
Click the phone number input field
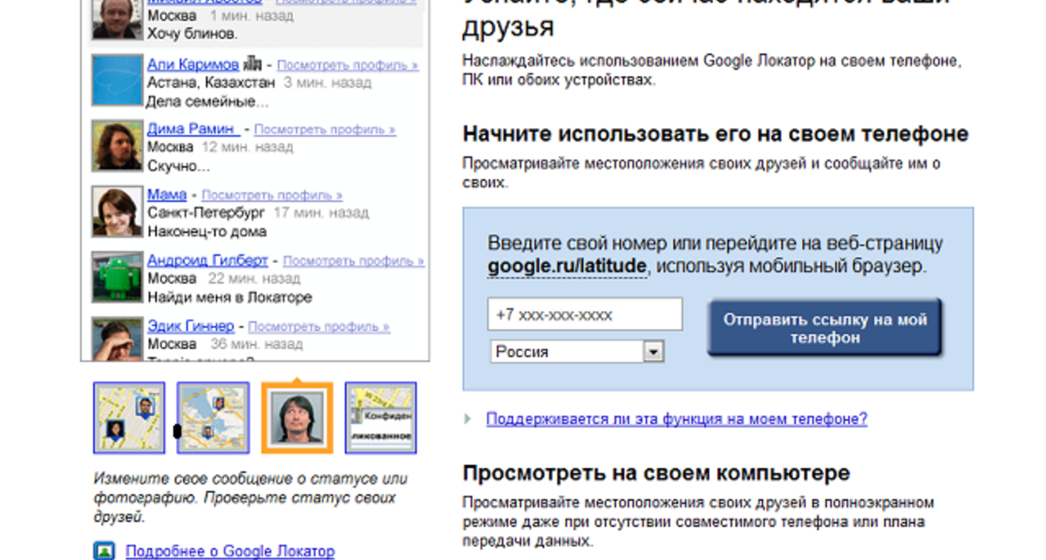pyautogui.click(x=585, y=314)
